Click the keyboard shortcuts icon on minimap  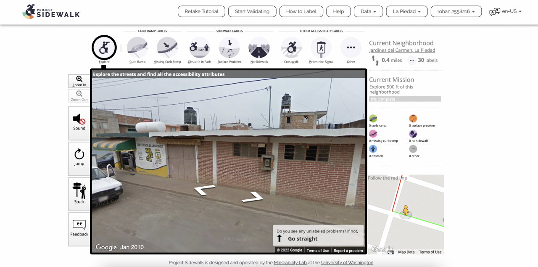click(391, 252)
